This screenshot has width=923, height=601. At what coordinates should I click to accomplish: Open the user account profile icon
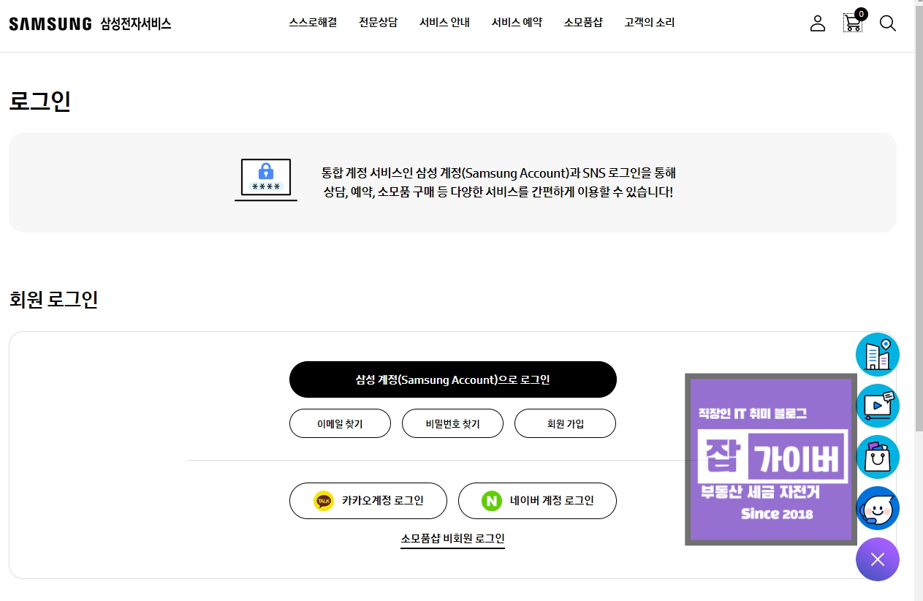(818, 23)
